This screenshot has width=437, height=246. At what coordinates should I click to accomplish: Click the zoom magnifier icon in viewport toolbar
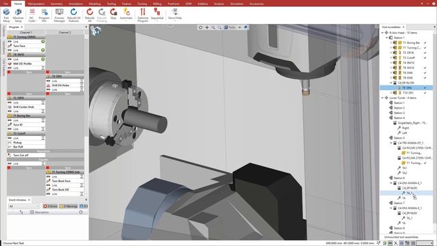pyautogui.click(x=213, y=27)
